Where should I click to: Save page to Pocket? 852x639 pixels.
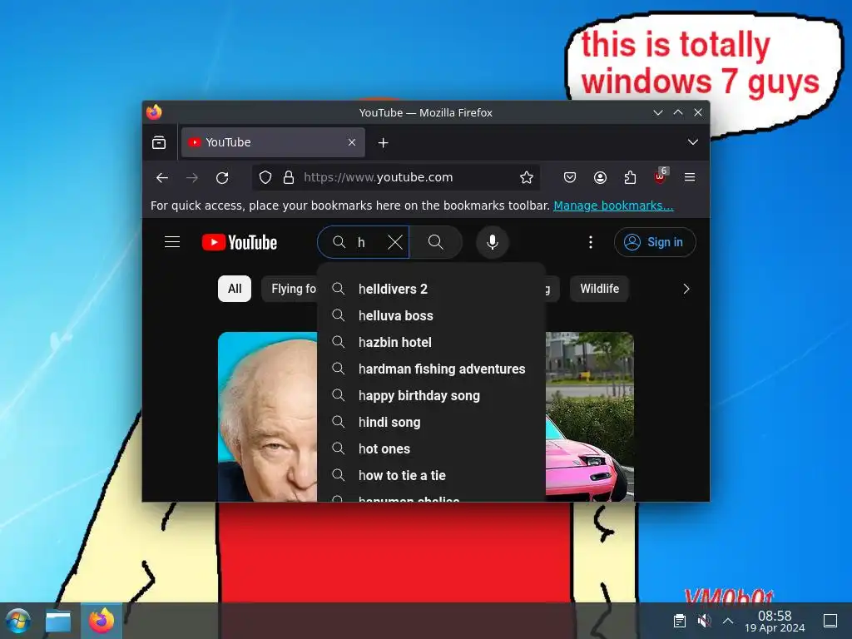coord(569,178)
